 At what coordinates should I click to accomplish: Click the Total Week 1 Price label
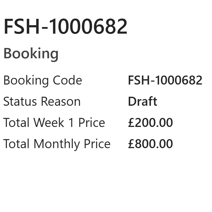54,123
